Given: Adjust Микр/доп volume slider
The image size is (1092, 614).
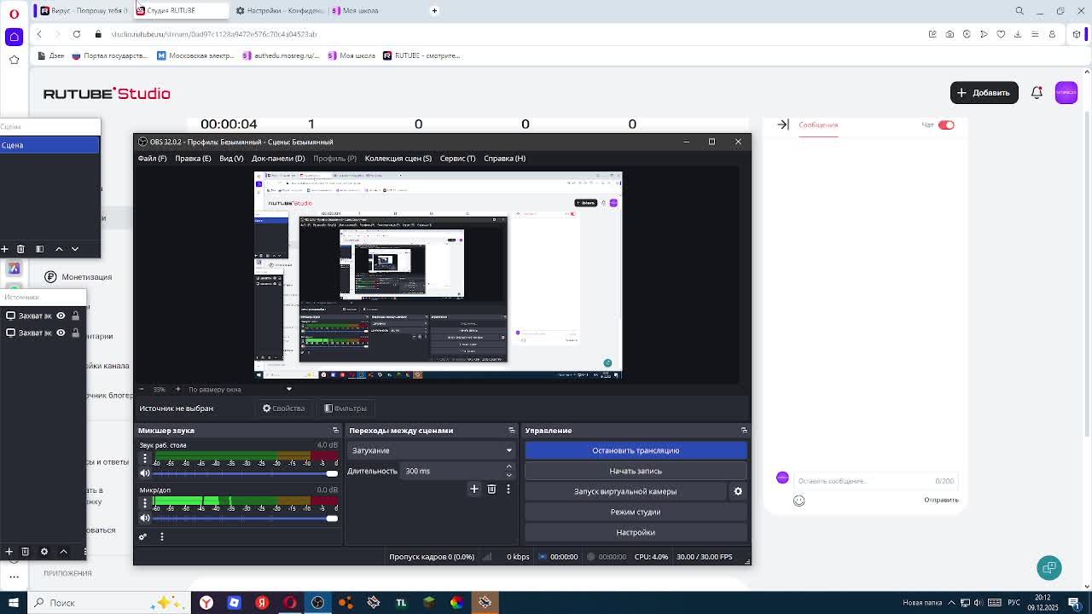Looking at the screenshot, I should coord(245,518).
